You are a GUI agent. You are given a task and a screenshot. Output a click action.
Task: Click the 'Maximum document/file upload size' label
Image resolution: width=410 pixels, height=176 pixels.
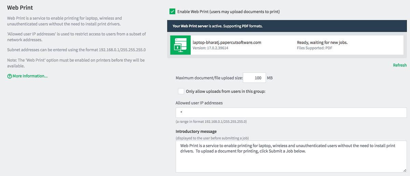click(209, 78)
